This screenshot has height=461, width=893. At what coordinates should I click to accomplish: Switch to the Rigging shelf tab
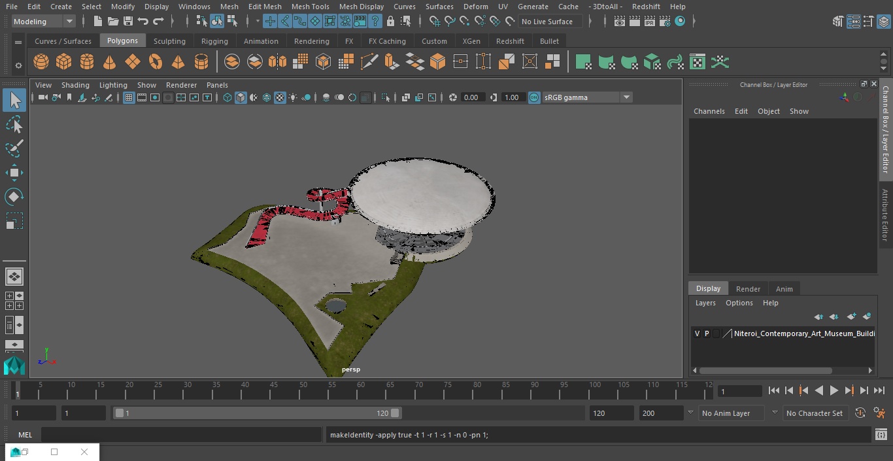[214, 41]
